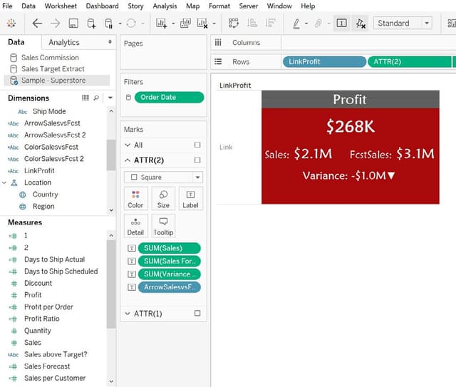
Task: Open the Color mark card
Action: [135, 198]
